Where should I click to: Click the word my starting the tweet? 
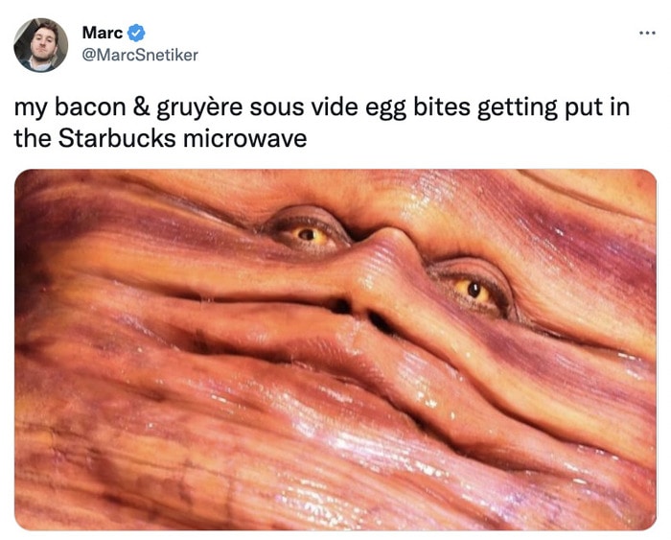click(x=31, y=108)
